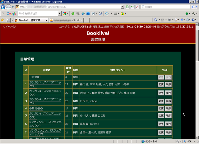
Task: Click the マイページ link
Action: [9, 27]
